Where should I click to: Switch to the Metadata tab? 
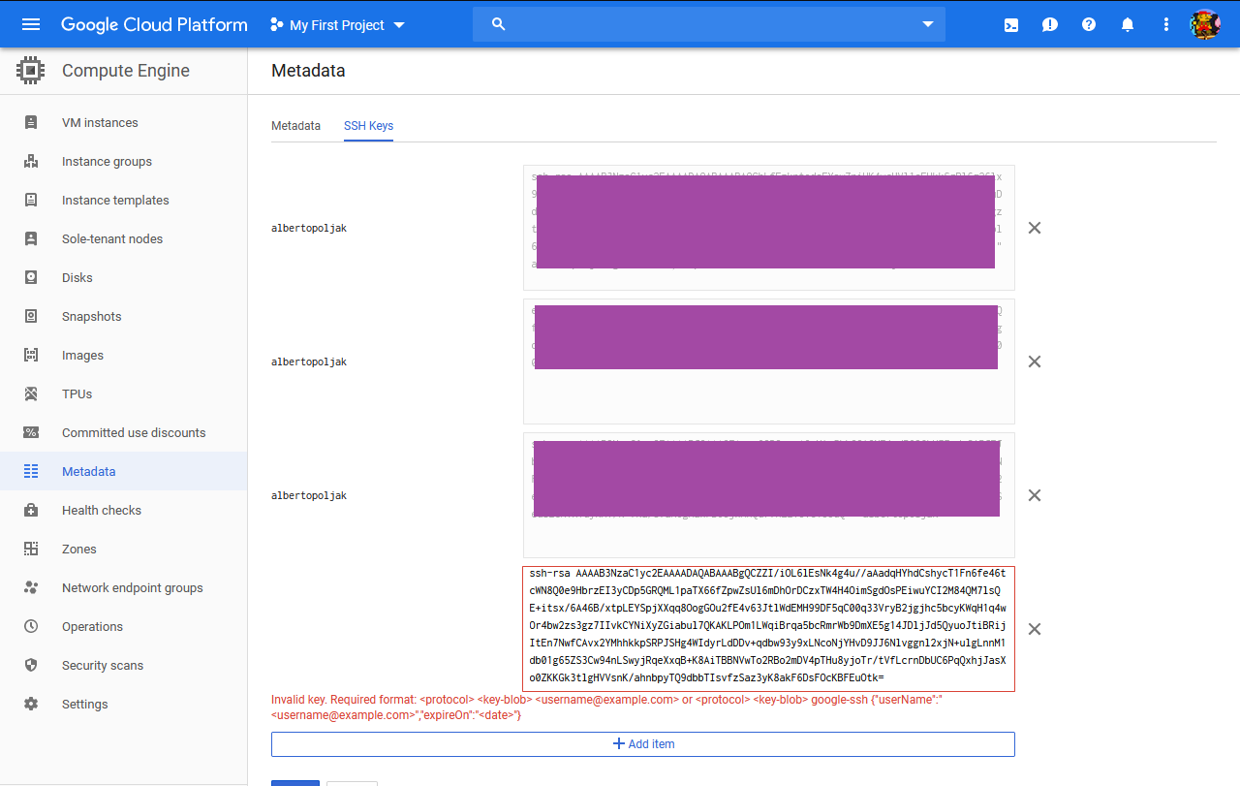[295, 126]
